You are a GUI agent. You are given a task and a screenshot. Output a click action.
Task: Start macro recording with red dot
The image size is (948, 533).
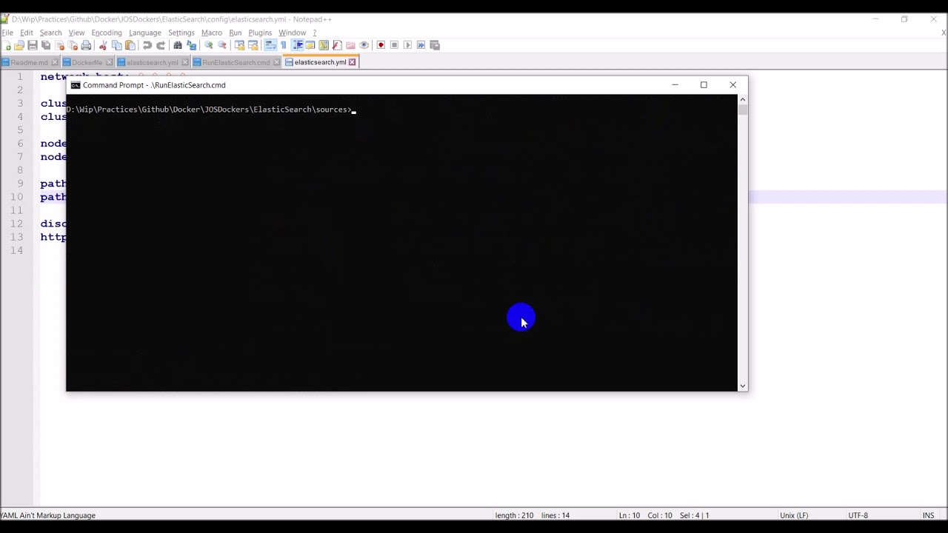(381, 45)
